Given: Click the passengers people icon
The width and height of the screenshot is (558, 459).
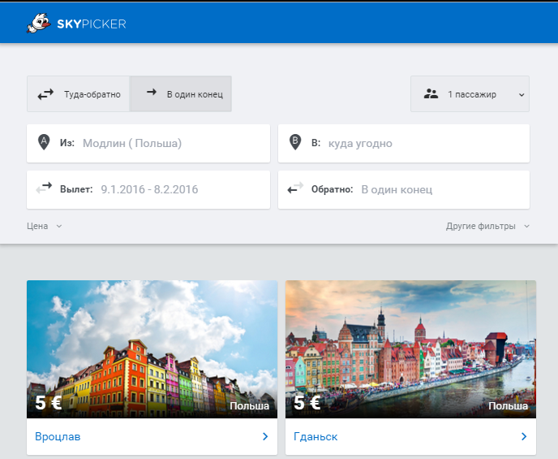Looking at the screenshot, I should point(431,94).
